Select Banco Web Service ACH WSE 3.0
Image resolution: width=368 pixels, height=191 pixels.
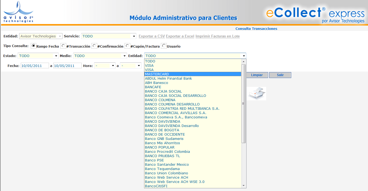point(193,182)
